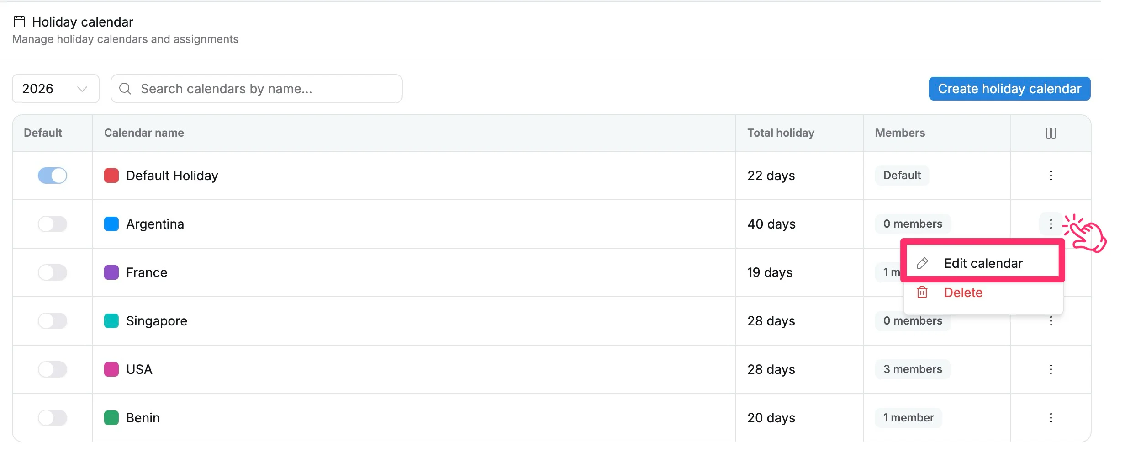Toggle Singapore as default calendar
The image size is (1125, 469).
click(x=53, y=321)
